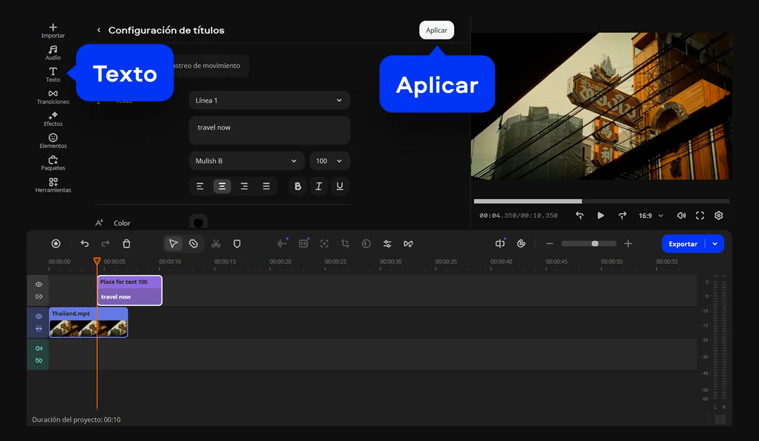Click the record button icon in timeline toolbar
This screenshot has width=759, height=441.
point(56,243)
